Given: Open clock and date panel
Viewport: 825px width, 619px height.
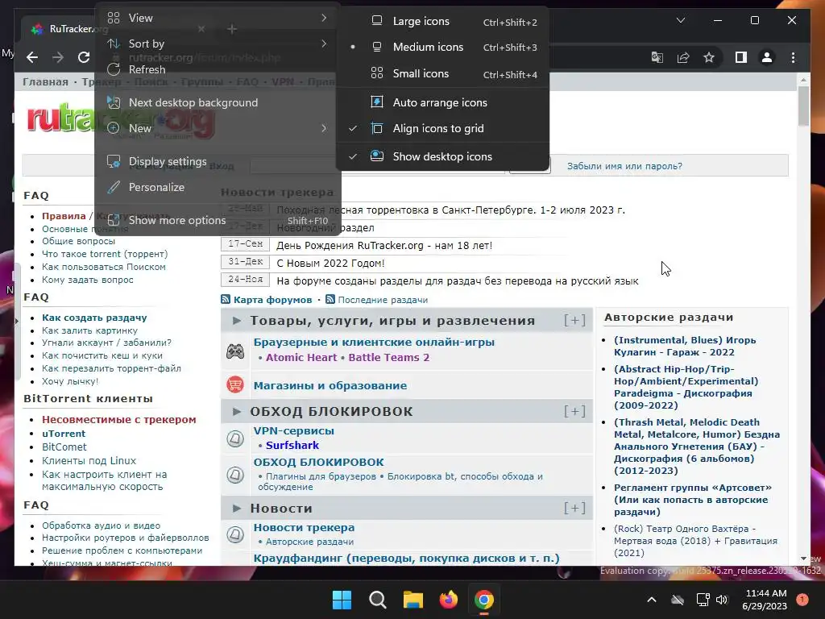Looking at the screenshot, I should pos(765,600).
